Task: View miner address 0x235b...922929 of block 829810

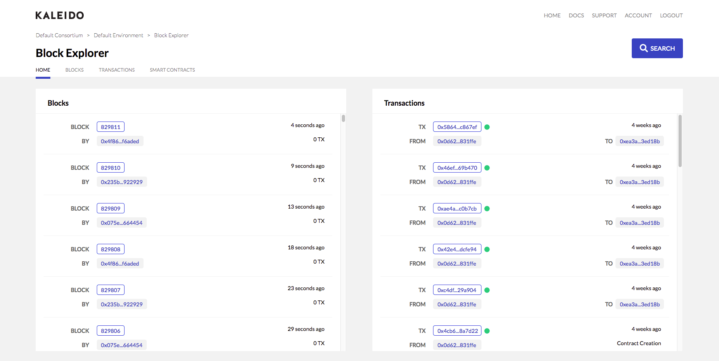Action: pos(121,182)
